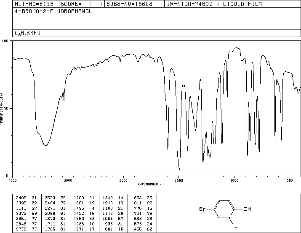This screenshot has height=233, width=301.
Task: Click the 466 peak table entry
Action: (x=138, y=229)
